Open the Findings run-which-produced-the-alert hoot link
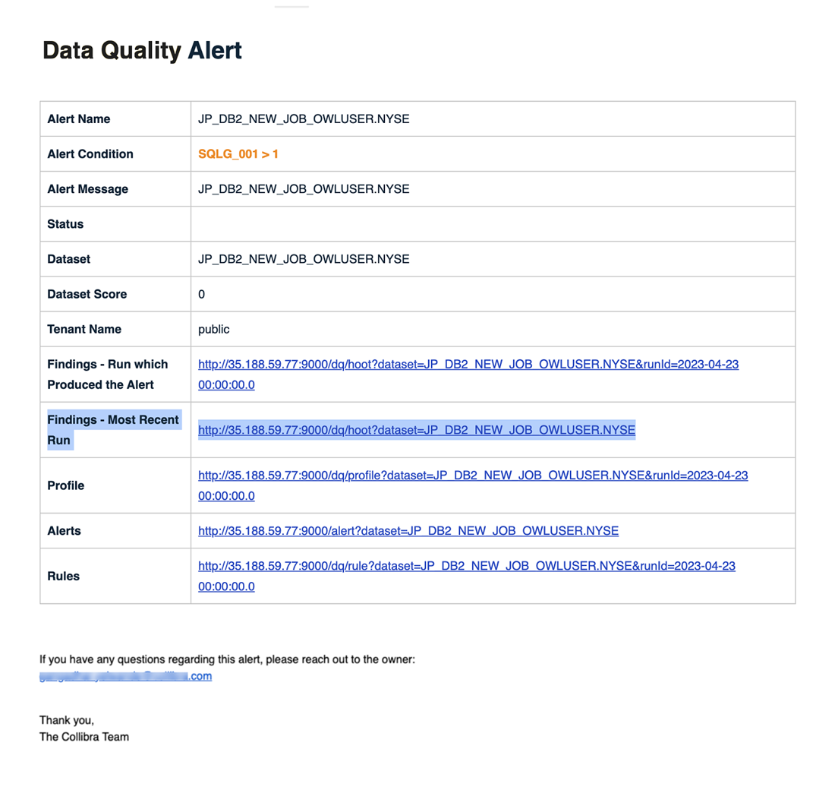Screen dimensions: 816x787 (x=468, y=365)
